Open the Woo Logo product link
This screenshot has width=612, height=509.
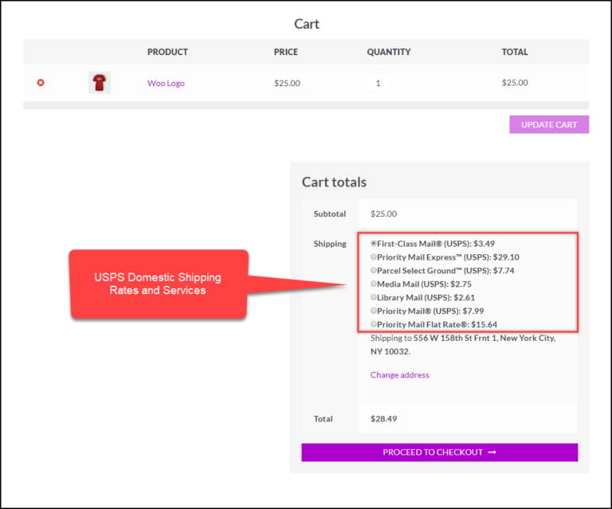166,83
